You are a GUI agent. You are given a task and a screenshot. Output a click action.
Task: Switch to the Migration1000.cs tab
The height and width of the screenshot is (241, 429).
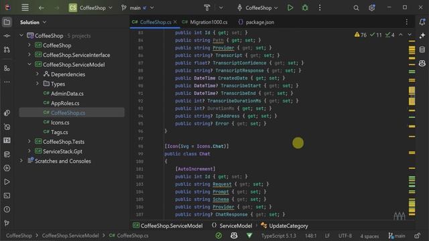pyautogui.click(x=205, y=22)
